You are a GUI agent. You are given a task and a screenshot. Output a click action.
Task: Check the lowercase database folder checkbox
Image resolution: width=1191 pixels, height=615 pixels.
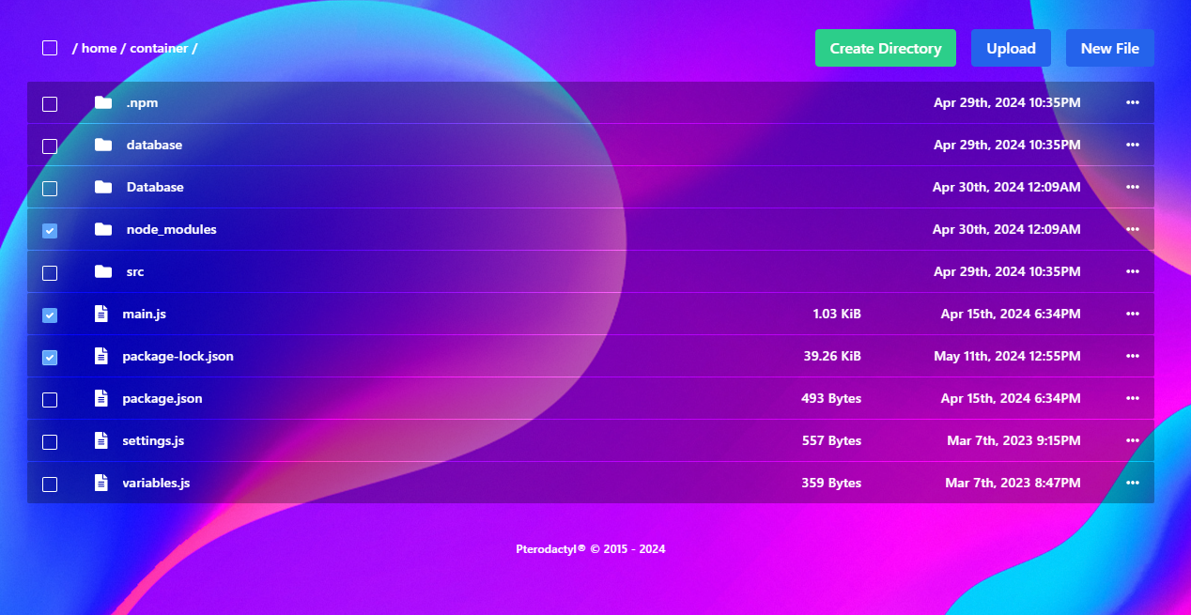[50, 146]
